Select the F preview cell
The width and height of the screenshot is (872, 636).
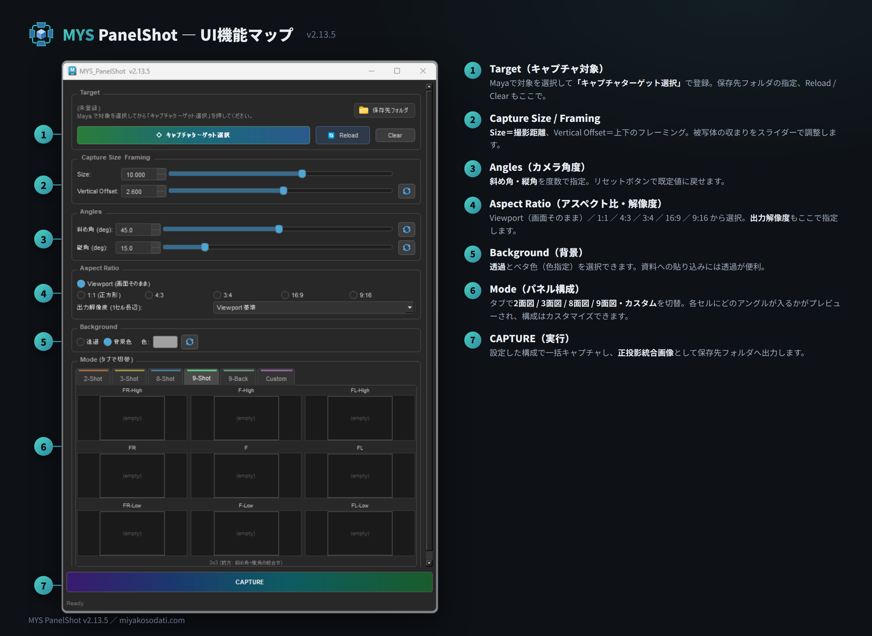[x=246, y=476]
